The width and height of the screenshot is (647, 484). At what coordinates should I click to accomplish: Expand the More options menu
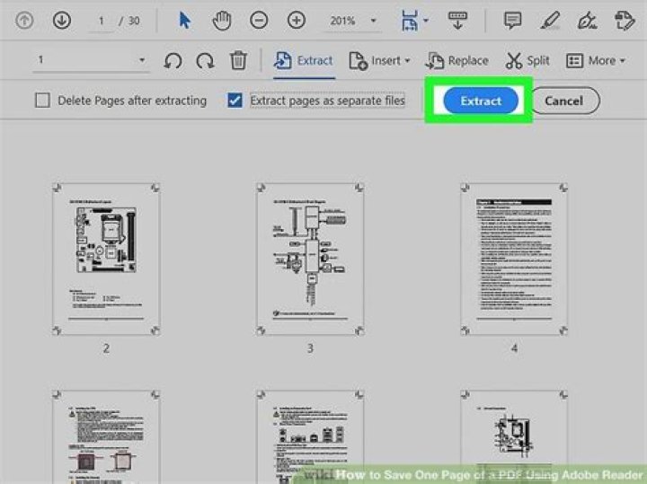(596, 61)
